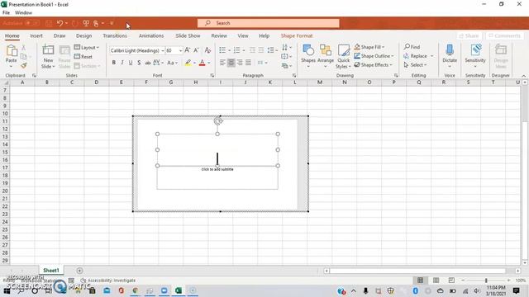Open the Shape Effects dropdown
This screenshot has width=529, height=297.
(373, 64)
